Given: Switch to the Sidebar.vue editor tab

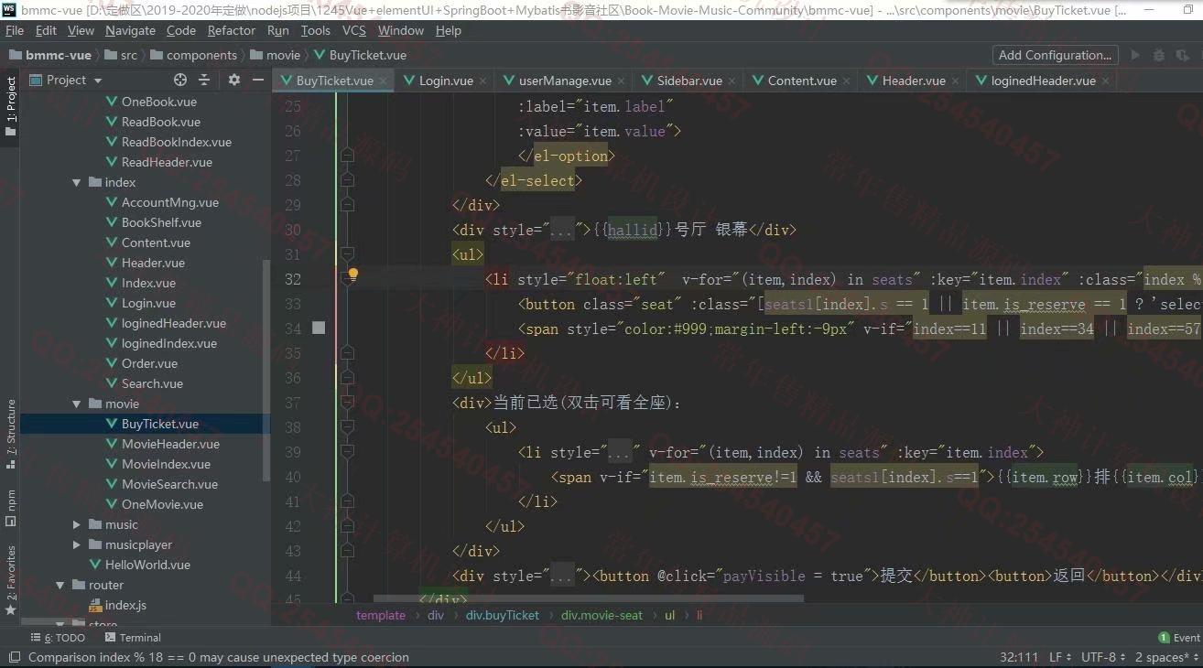Looking at the screenshot, I should (689, 81).
